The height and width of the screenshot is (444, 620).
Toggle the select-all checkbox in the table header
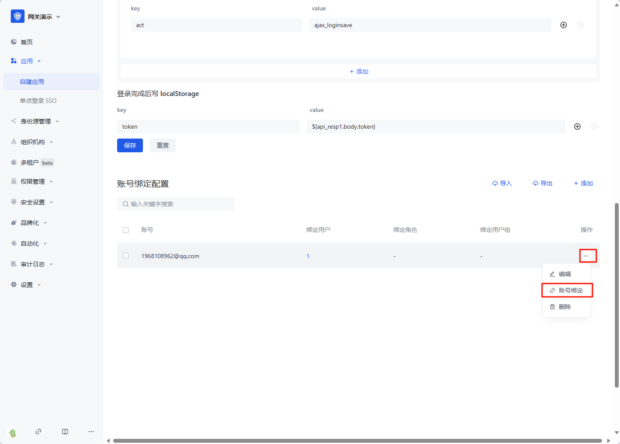tap(126, 230)
